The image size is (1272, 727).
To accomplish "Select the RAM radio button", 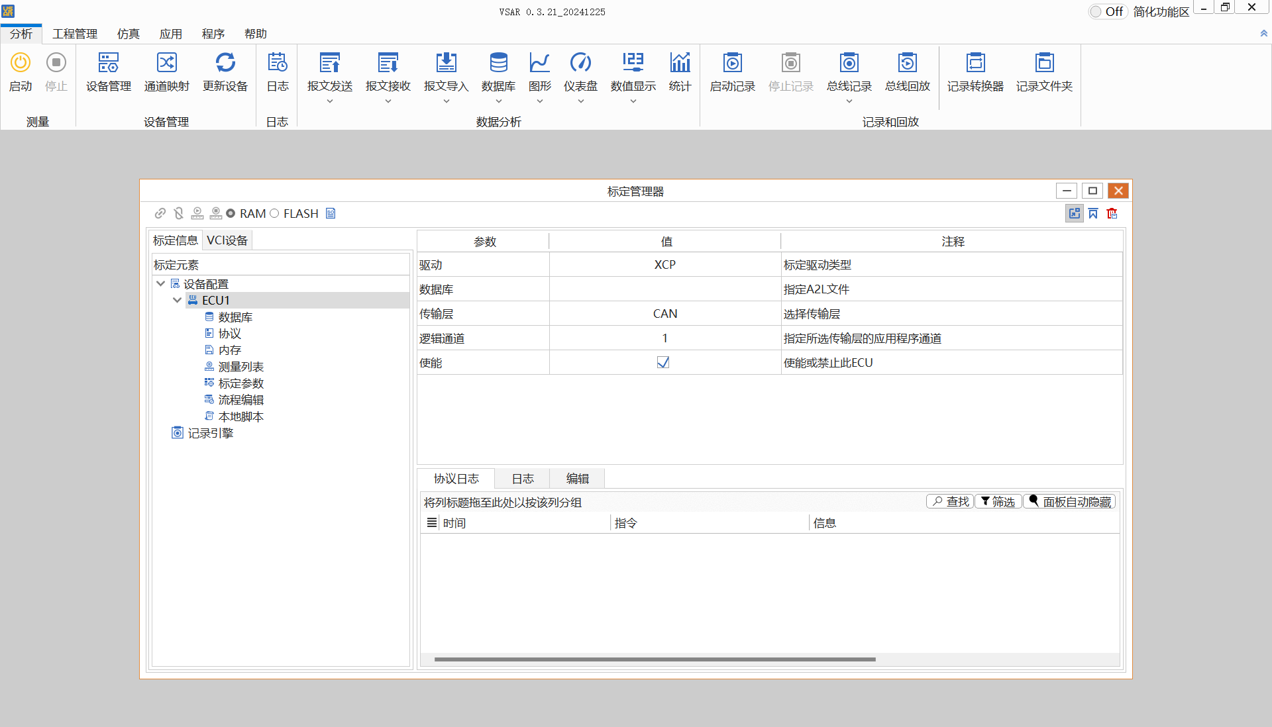I will tap(231, 213).
